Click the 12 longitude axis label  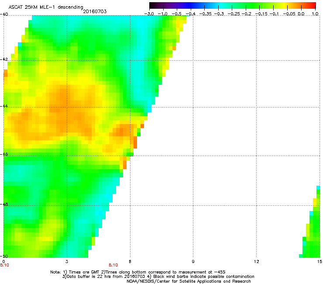257,262
